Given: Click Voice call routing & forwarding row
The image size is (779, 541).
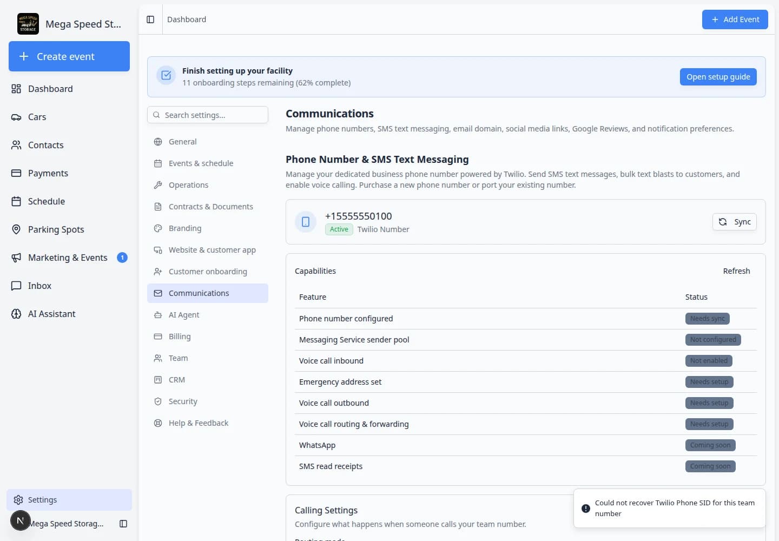Looking at the screenshot, I should click(526, 424).
